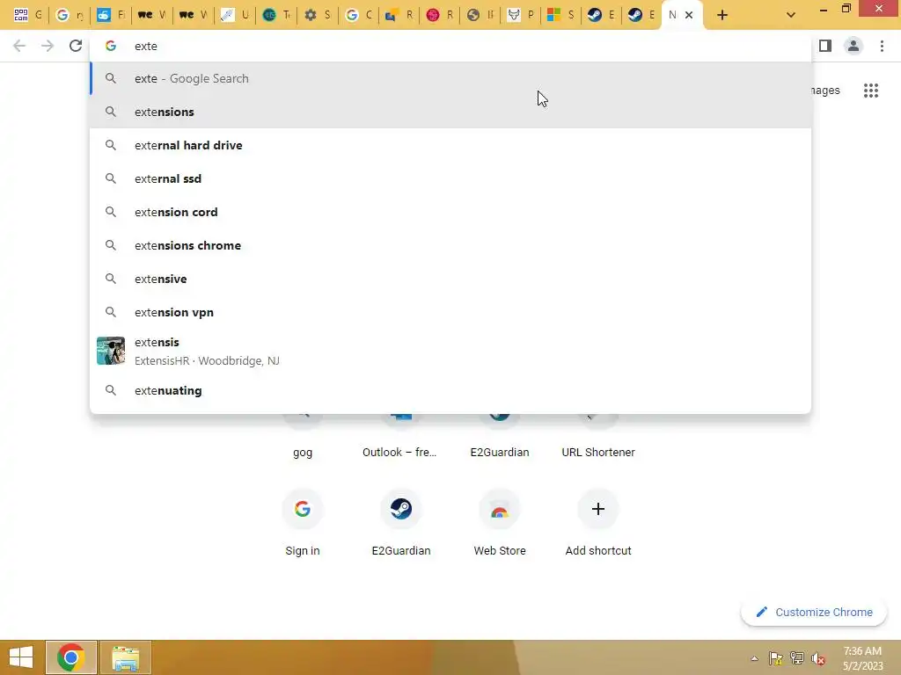The height and width of the screenshot is (675, 901).
Task: Open Chrome's three-dot menu
Action: pyautogui.click(x=882, y=46)
